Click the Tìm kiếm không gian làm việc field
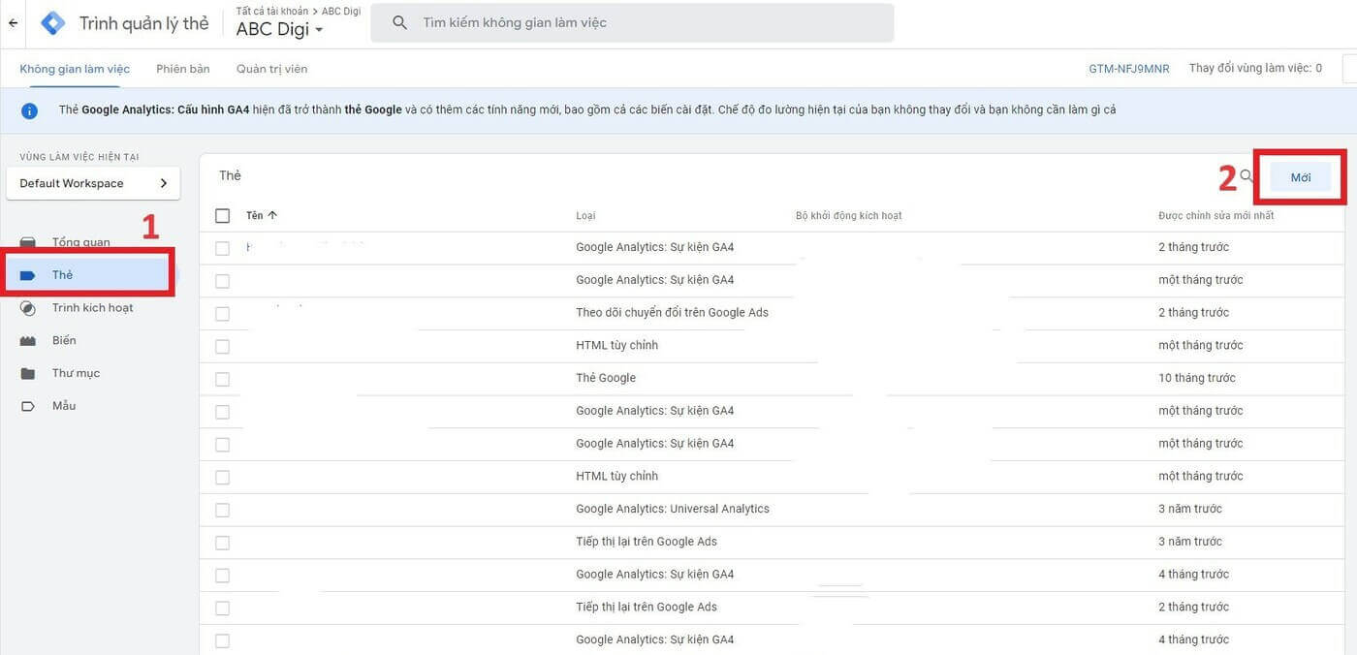Screen dimensions: 1357x655 632,22
